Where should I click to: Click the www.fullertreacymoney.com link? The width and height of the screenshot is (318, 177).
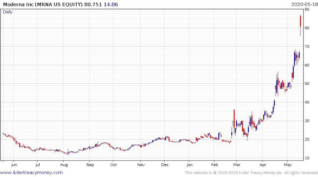[x=31, y=173]
